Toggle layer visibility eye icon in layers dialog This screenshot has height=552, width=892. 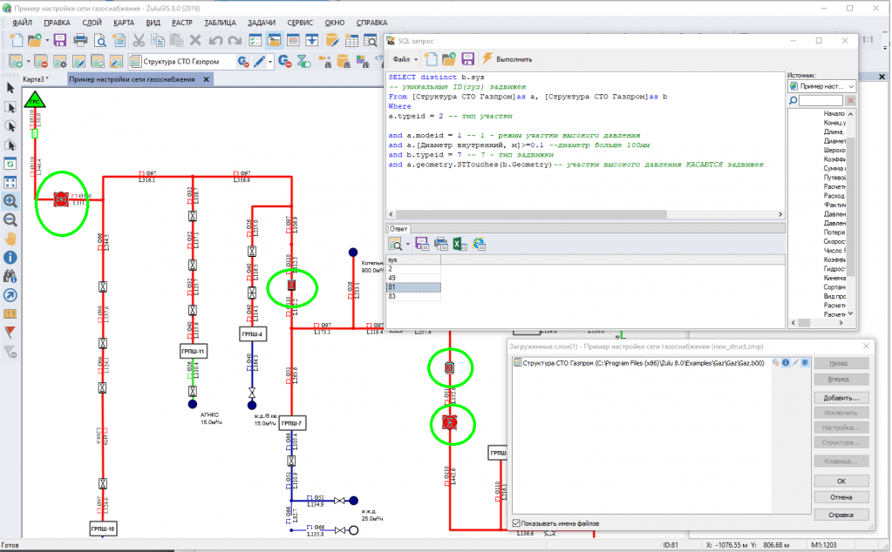click(806, 362)
